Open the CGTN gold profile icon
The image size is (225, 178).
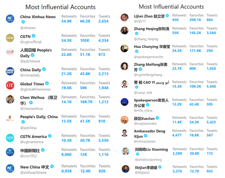point(10,38)
